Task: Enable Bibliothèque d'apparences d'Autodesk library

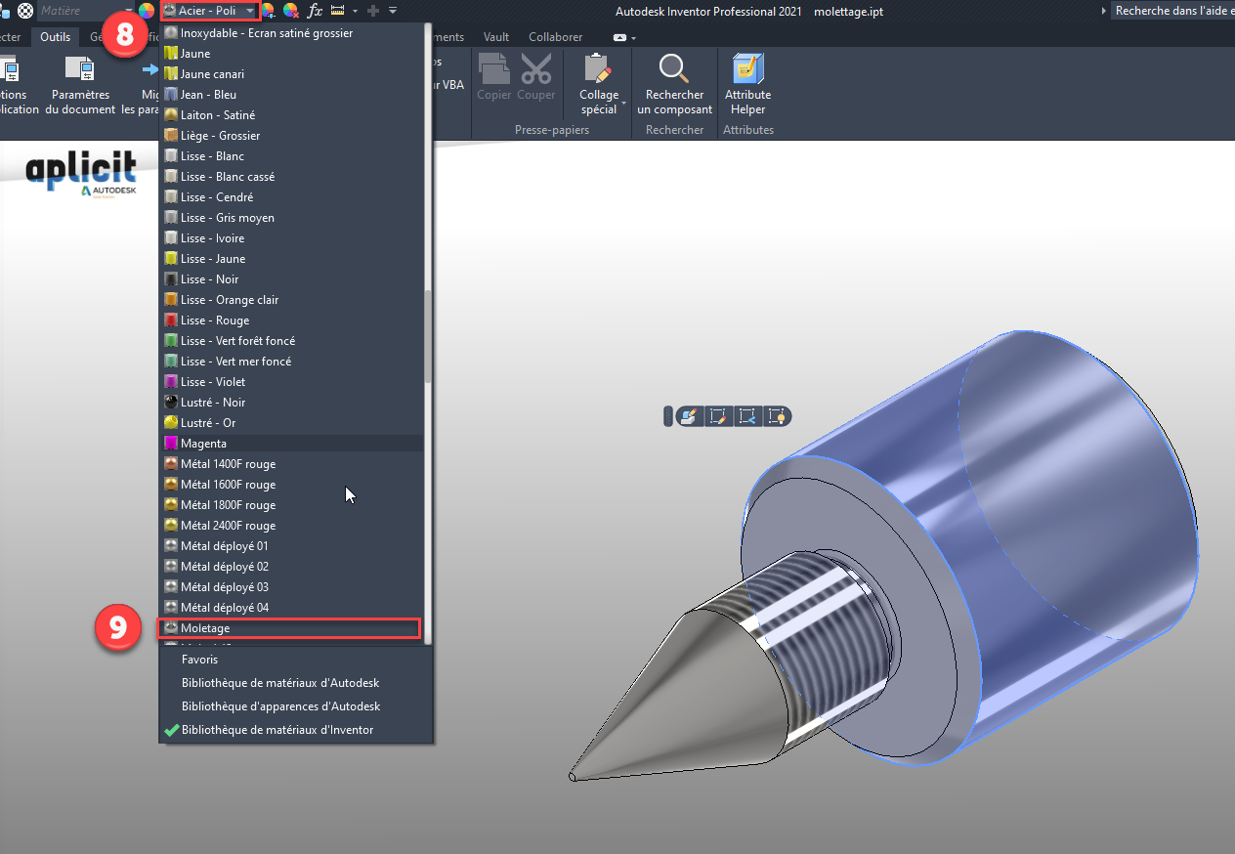Action: [x=280, y=706]
